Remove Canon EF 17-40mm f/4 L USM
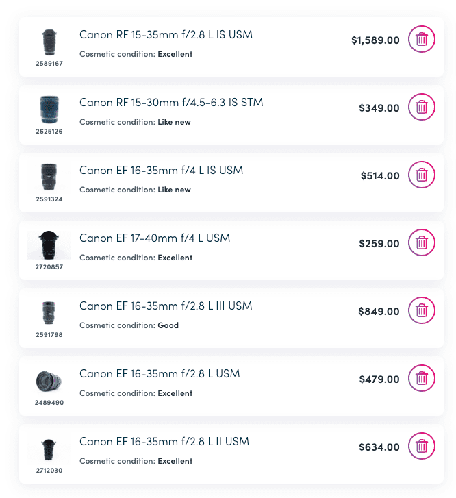This screenshot has height=498, width=456. pos(422,243)
